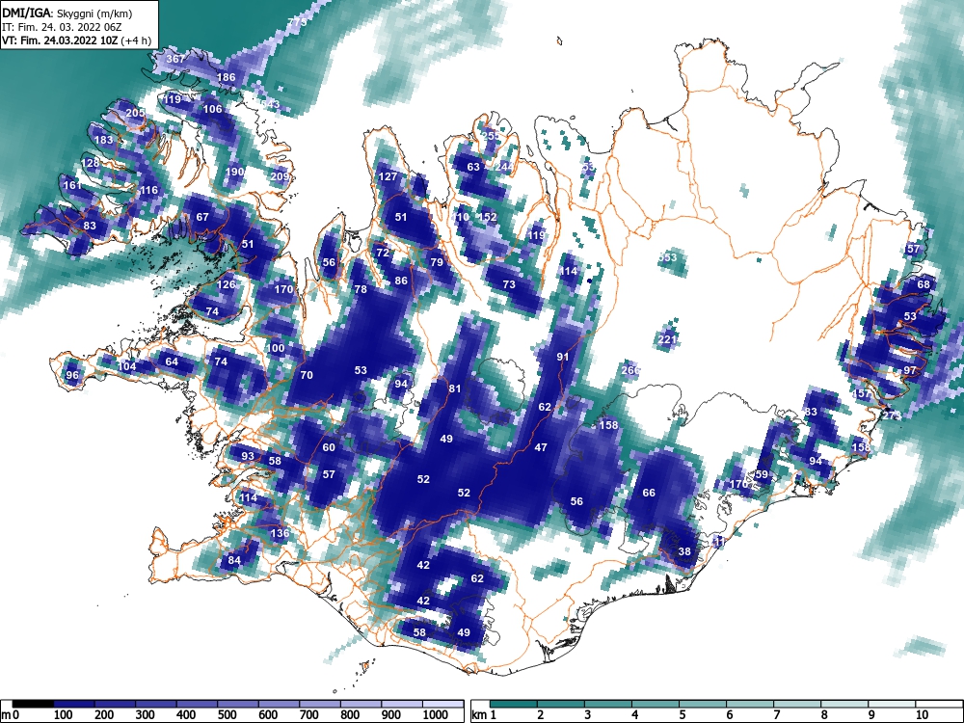The height and width of the screenshot is (723, 964).
Task: Click the 68 visibility value on the map
Action: point(924,284)
